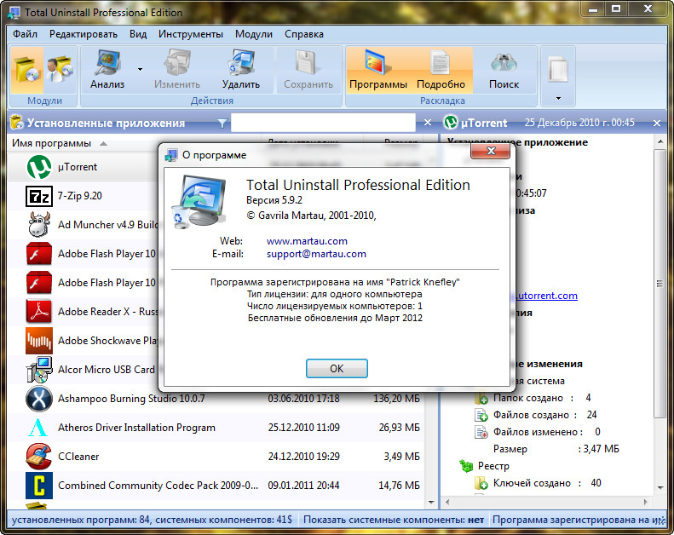
Task: Click the date 03.06.2010 17:18
Action: pos(304,399)
